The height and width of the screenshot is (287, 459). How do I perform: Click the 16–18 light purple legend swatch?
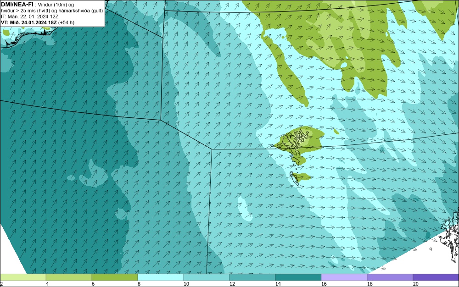(x=344, y=277)
